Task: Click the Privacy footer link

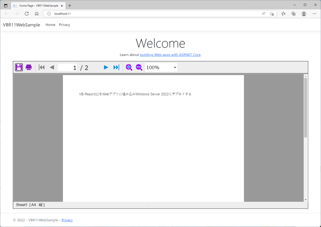Action: (x=67, y=220)
